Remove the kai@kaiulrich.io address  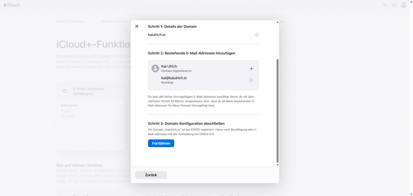click(x=251, y=80)
